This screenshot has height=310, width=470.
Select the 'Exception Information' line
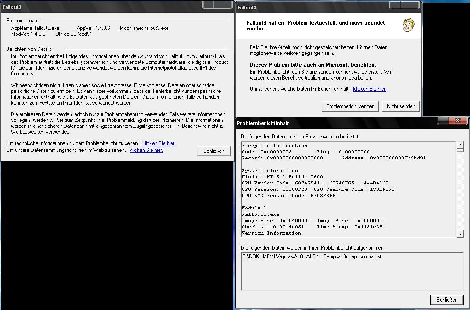click(x=275, y=146)
